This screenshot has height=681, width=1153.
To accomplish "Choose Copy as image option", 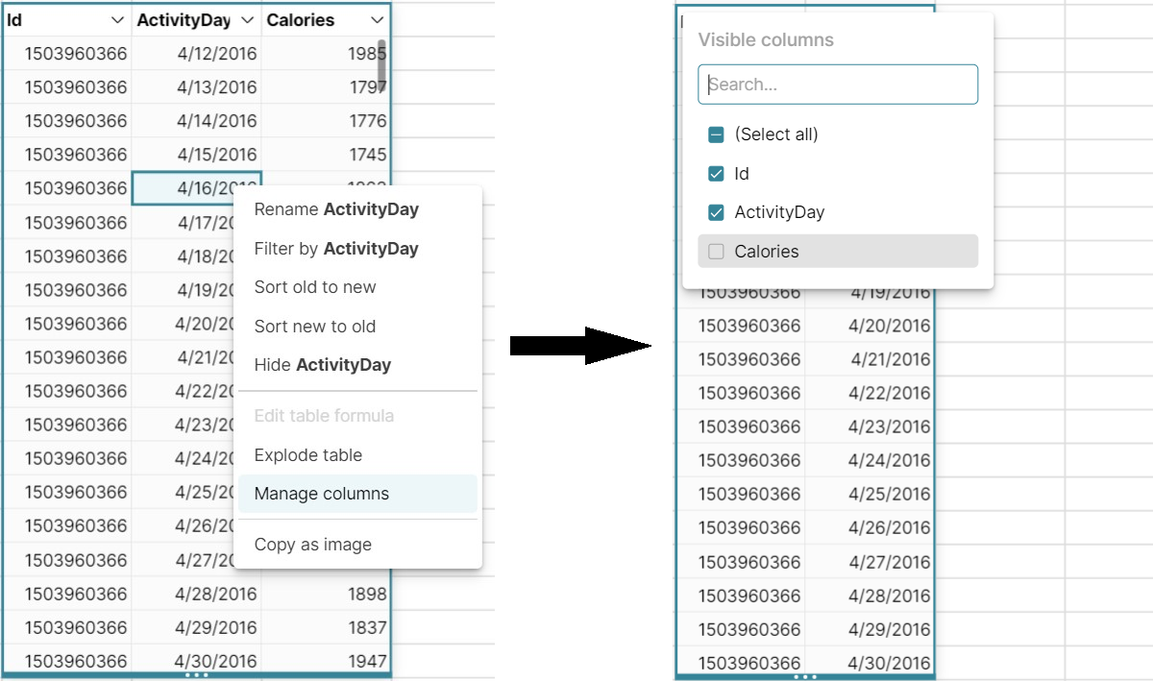I will point(313,545).
